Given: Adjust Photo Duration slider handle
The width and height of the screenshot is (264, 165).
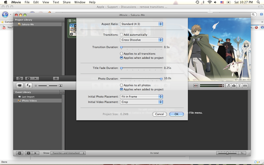Looking at the screenshot, I should tap(161, 79).
